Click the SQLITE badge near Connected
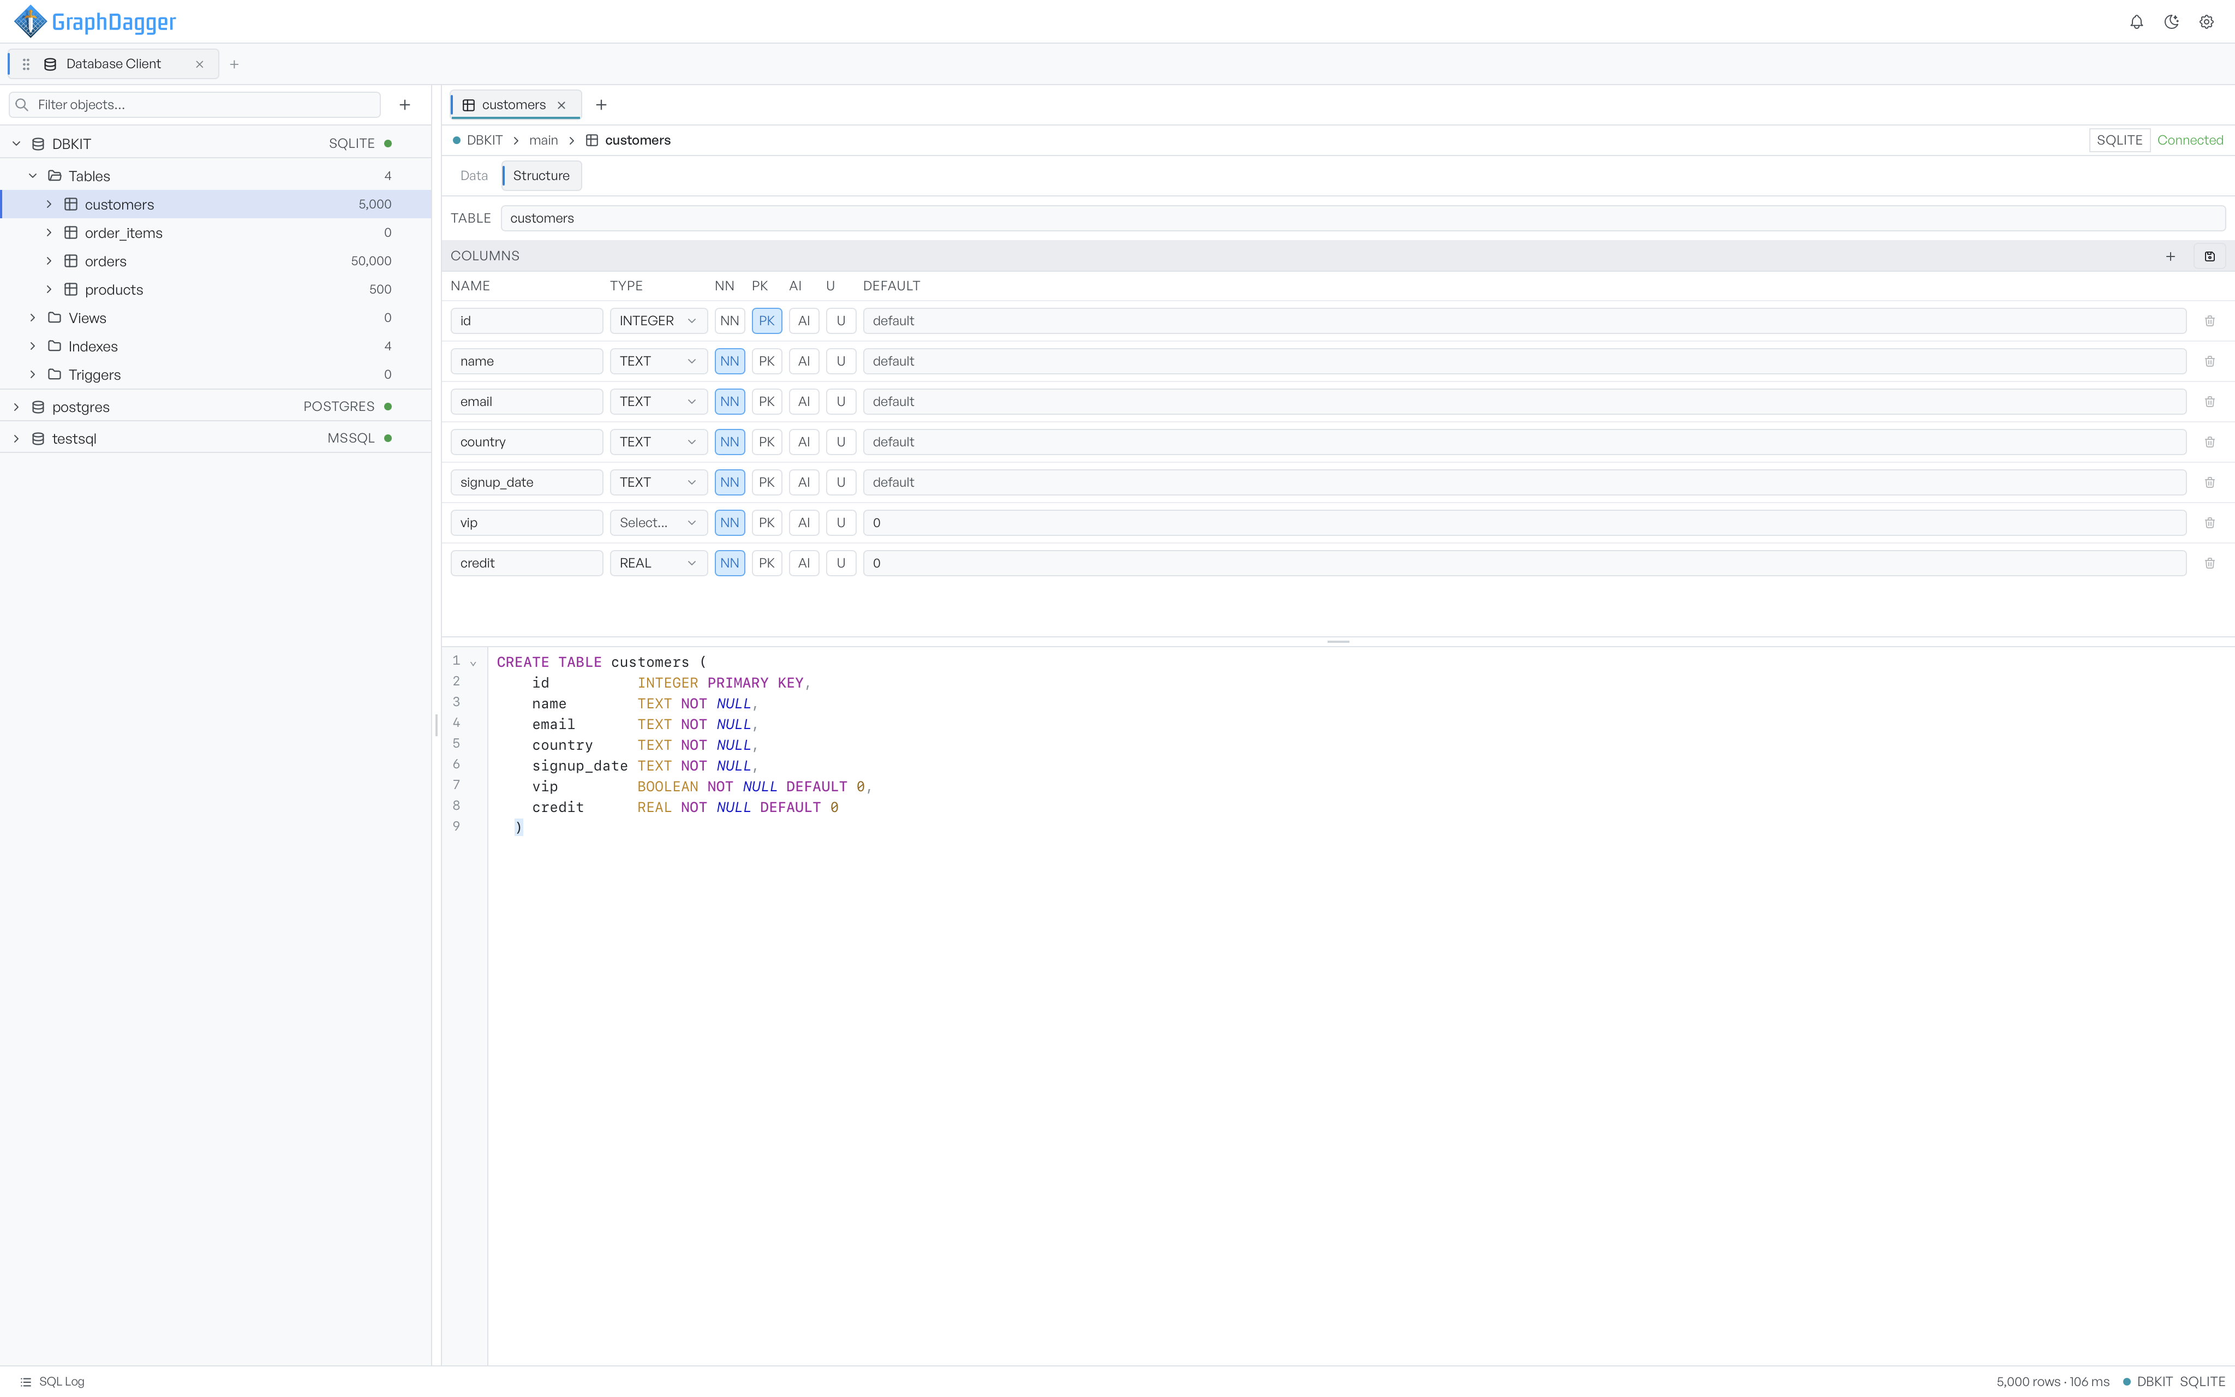Viewport: 2235px width, 1397px height. pos(2119,140)
